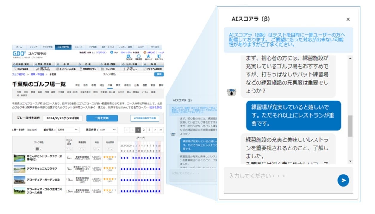
Task: Open the ホーム navigation tab
Action: (x=19, y=47)
